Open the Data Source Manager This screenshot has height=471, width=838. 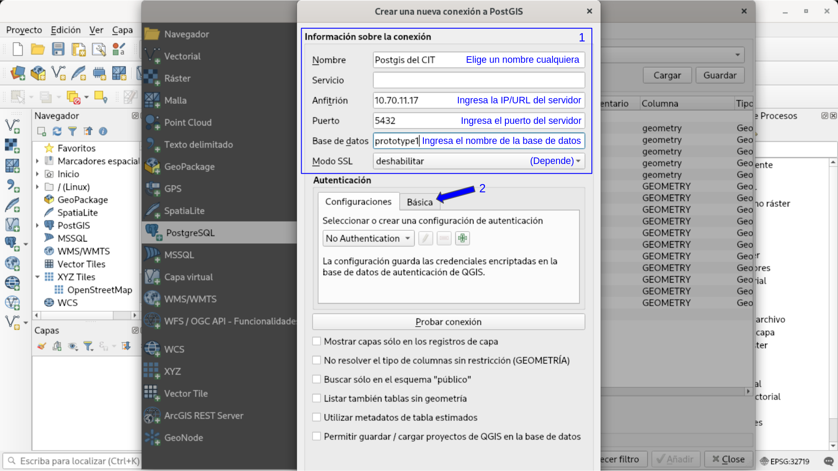pos(18,73)
